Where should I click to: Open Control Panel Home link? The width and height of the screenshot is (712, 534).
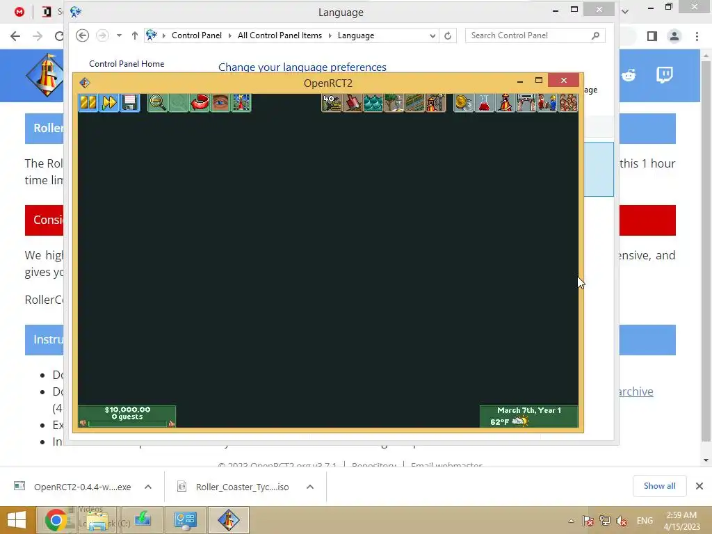point(127,64)
